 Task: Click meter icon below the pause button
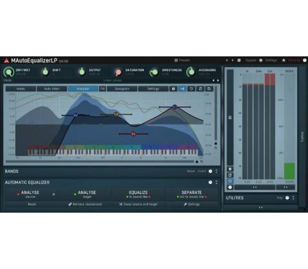tap(230, 175)
